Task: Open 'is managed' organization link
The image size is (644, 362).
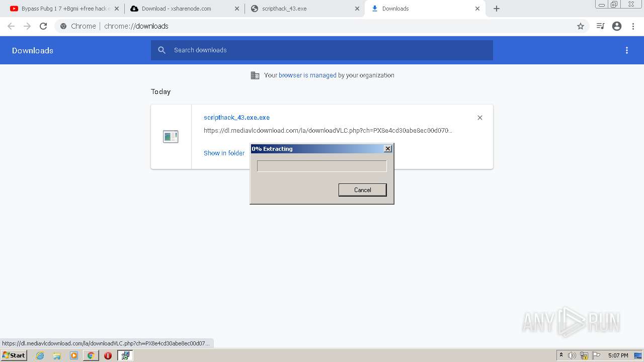Action: (x=307, y=75)
